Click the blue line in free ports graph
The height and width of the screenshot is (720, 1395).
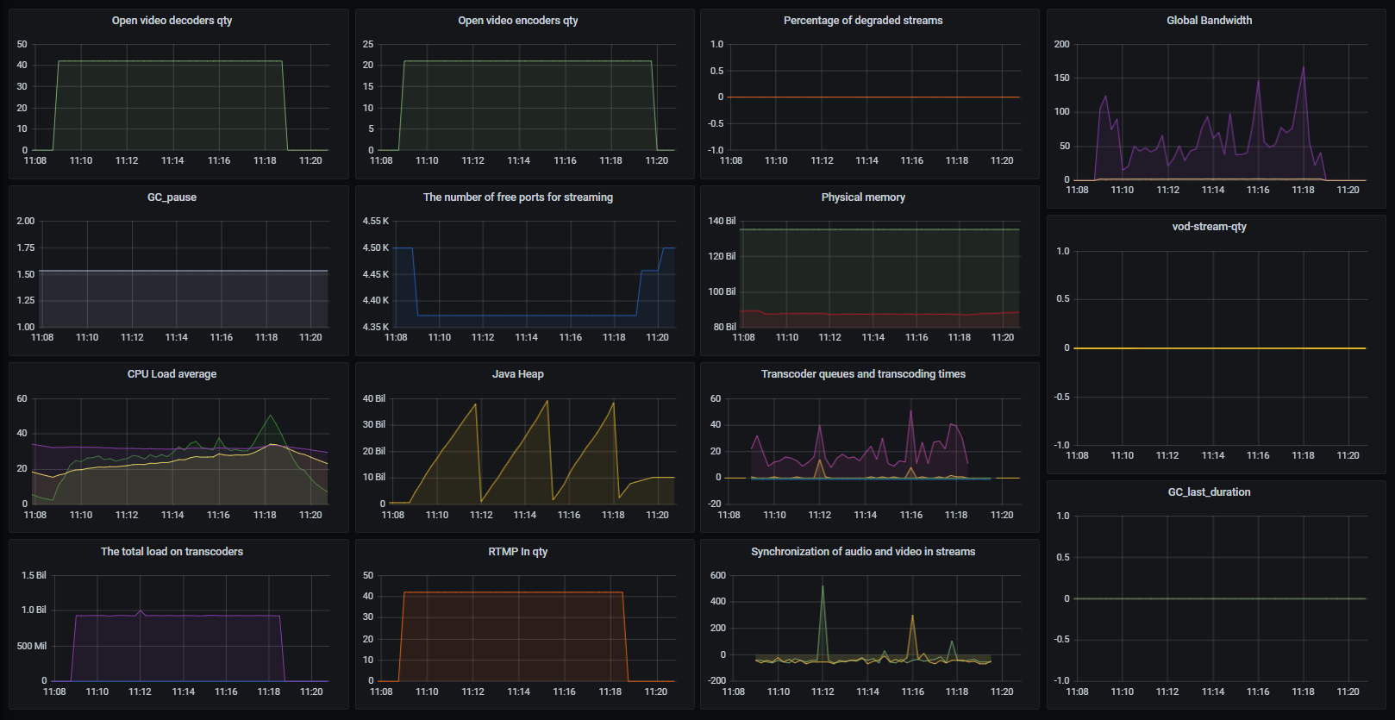click(x=526, y=316)
